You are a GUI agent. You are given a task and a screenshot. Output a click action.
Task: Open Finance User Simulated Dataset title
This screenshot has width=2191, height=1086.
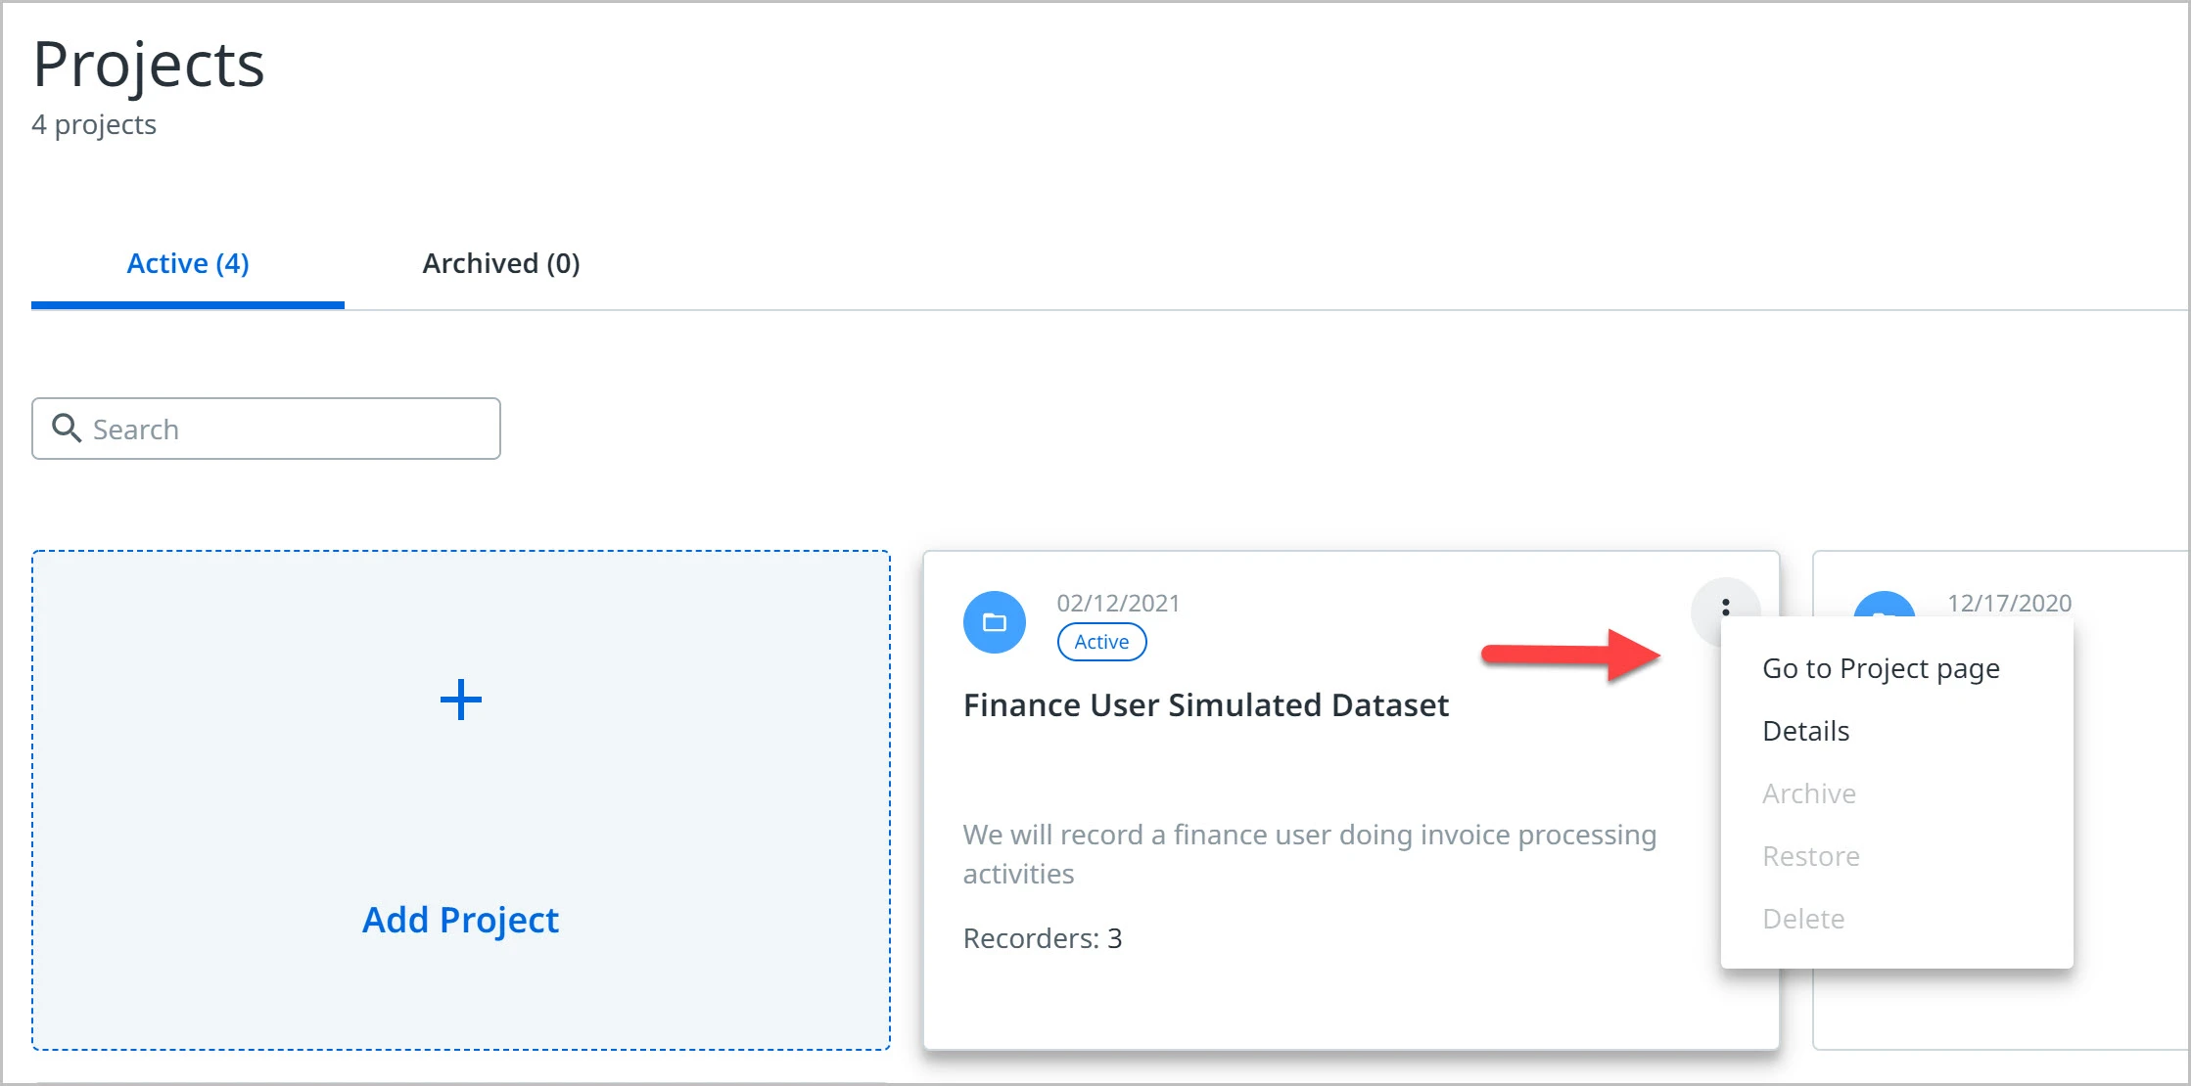pyautogui.click(x=1206, y=704)
